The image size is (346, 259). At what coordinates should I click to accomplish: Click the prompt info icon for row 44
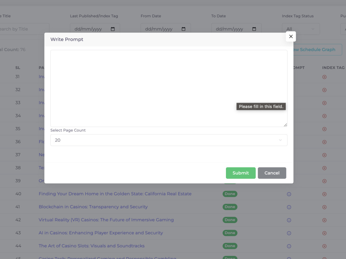pos(289,246)
